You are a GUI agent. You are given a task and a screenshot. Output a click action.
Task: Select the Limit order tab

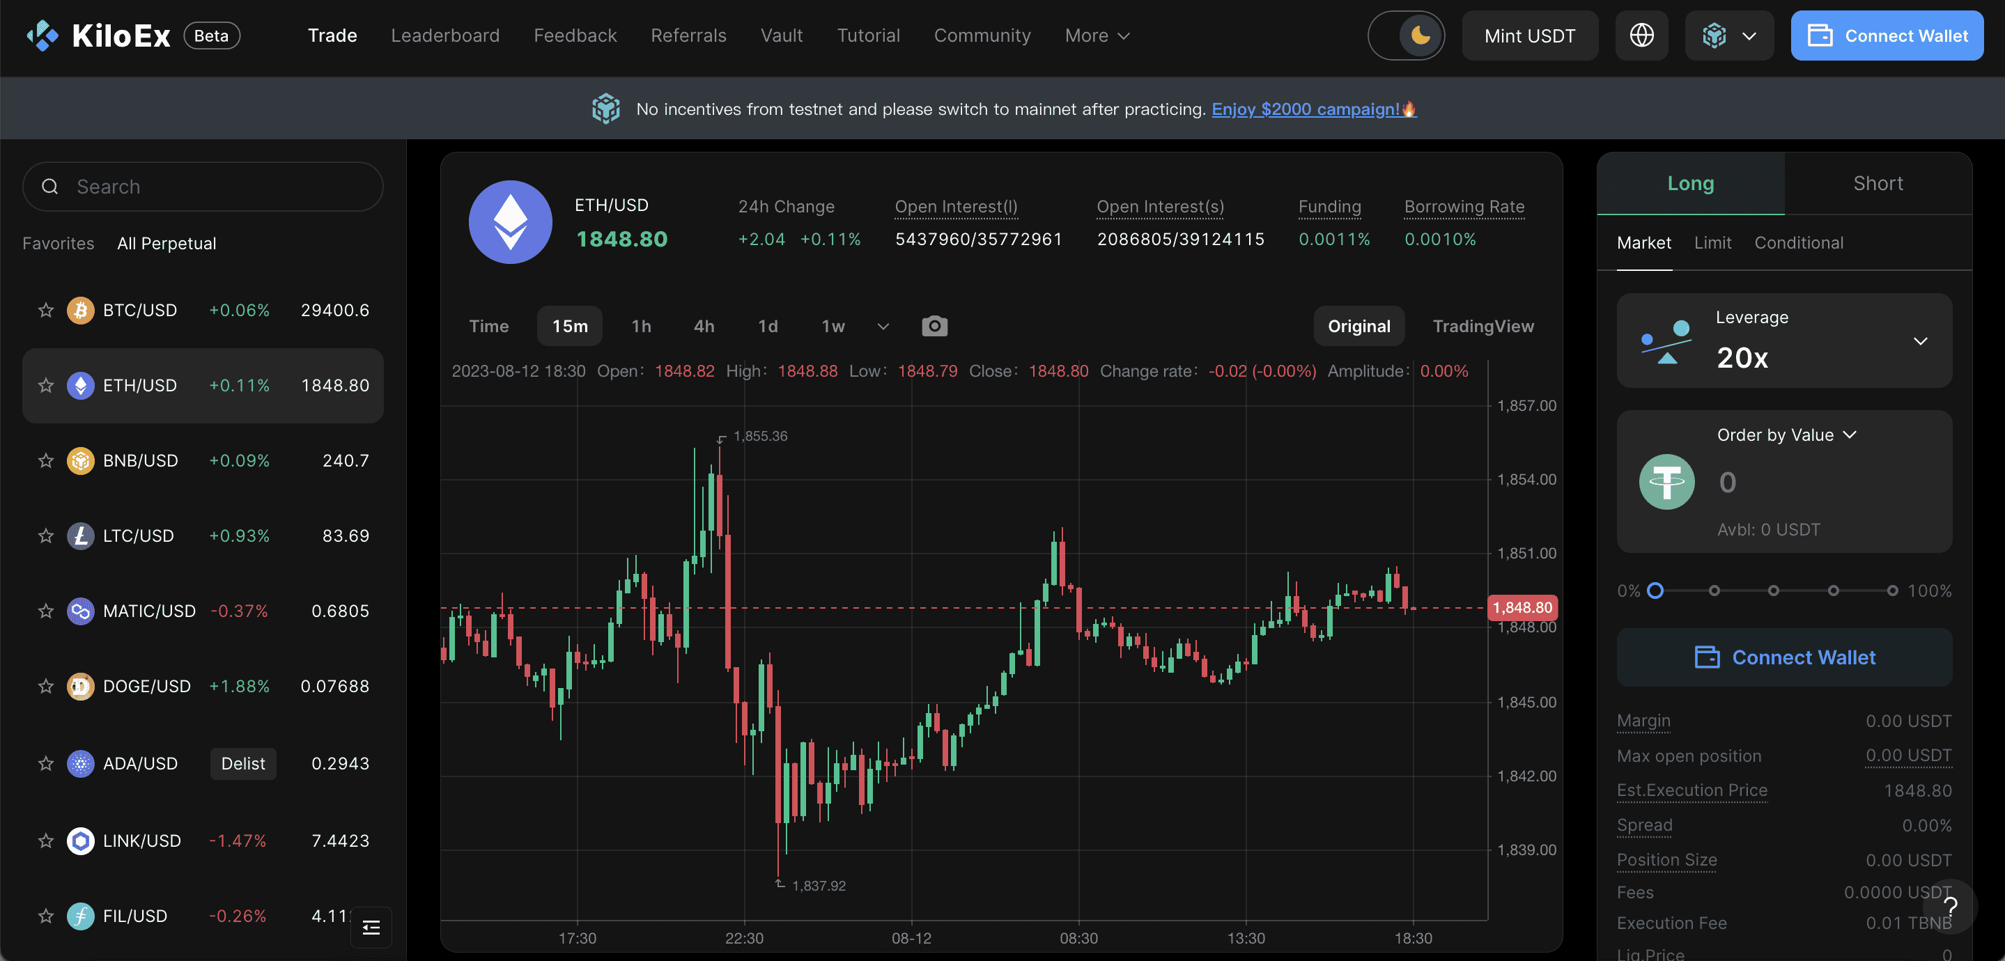pyautogui.click(x=1712, y=243)
